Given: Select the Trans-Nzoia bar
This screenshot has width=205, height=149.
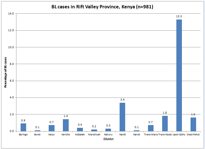Looking at the screenshot, I should tap(165, 124).
